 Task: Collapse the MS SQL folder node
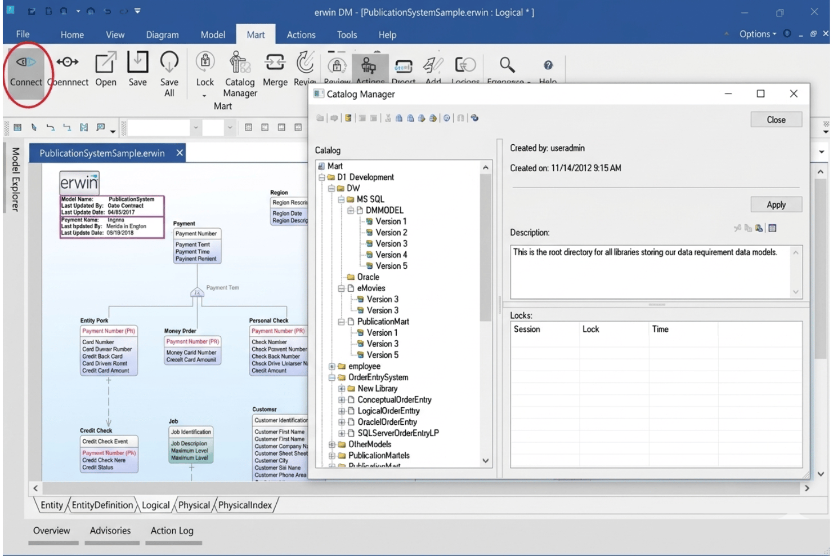pos(341,199)
